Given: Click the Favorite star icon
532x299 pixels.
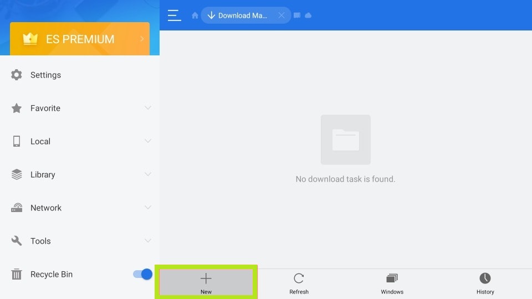Looking at the screenshot, I should [x=16, y=108].
